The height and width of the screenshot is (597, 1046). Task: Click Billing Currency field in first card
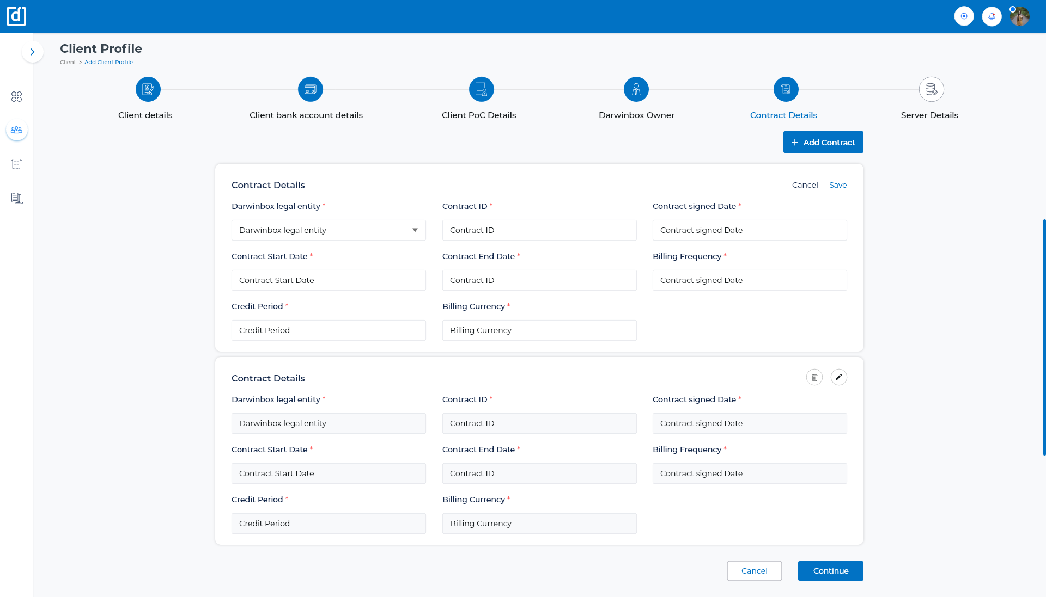coord(539,330)
